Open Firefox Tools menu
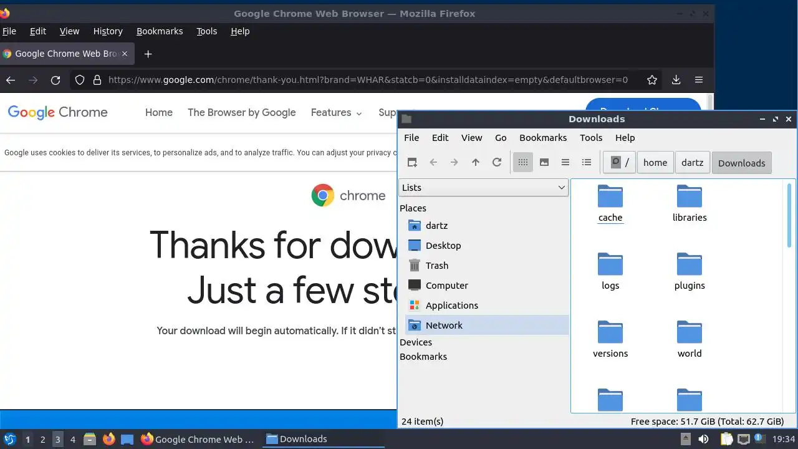Image resolution: width=798 pixels, height=449 pixels. (x=206, y=31)
